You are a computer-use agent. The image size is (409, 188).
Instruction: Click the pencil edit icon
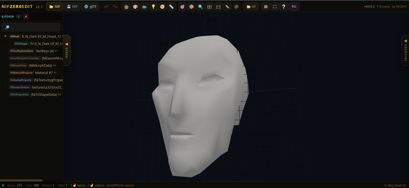227,7
